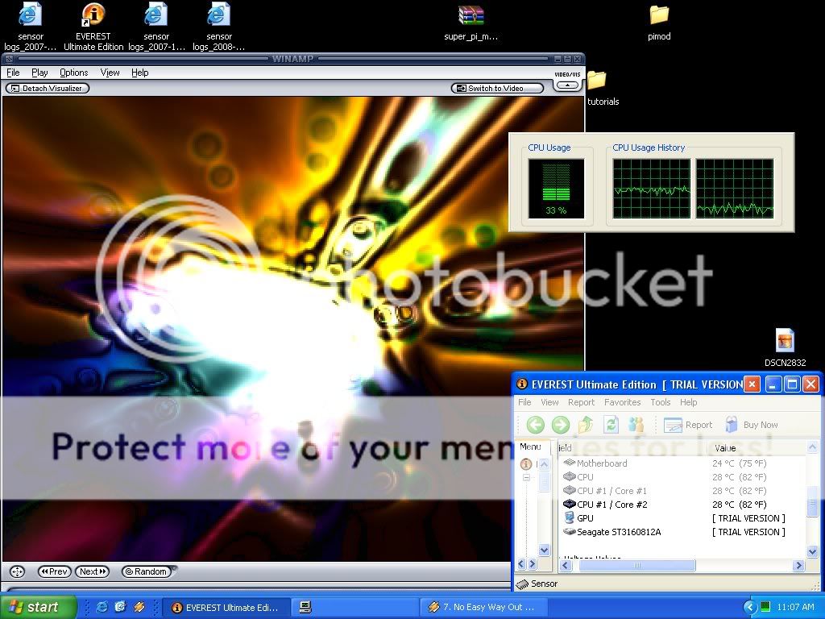Click the Detach Visualizer button

click(47, 89)
